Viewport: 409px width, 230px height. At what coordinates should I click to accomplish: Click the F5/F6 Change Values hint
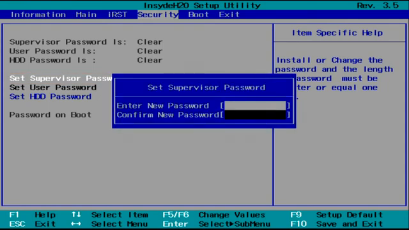(x=214, y=215)
